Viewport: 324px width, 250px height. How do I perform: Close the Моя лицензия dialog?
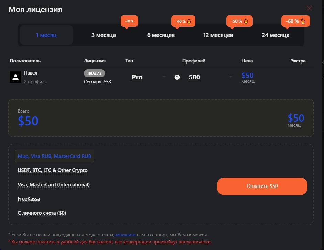309,8
